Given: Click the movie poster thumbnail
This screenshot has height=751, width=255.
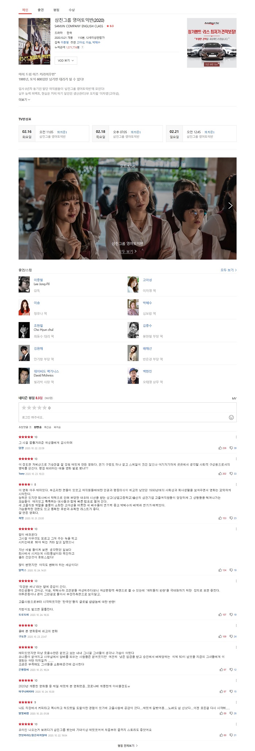Looking at the screenshot, I should click(35, 41).
